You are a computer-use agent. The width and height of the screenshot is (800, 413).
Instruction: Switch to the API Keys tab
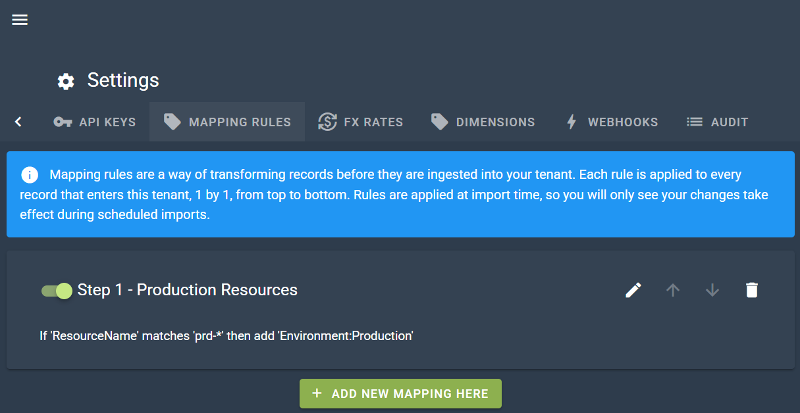pyautogui.click(x=95, y=122)
